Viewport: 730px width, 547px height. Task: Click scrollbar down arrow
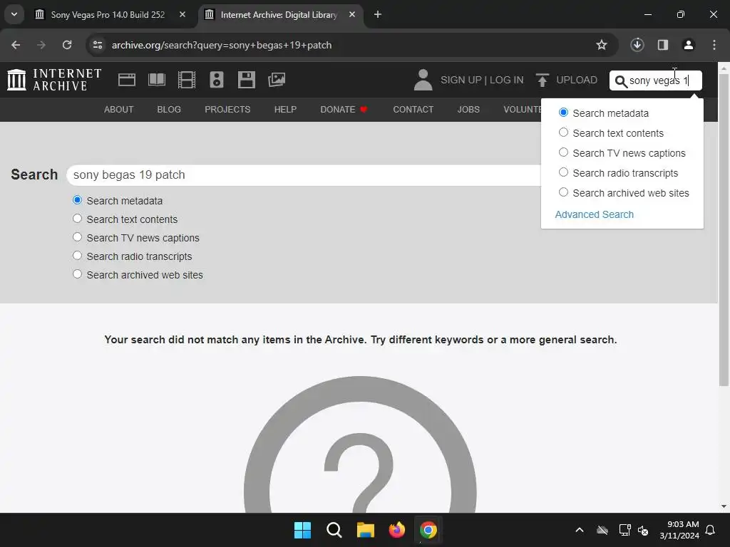[x=724, y=506]
